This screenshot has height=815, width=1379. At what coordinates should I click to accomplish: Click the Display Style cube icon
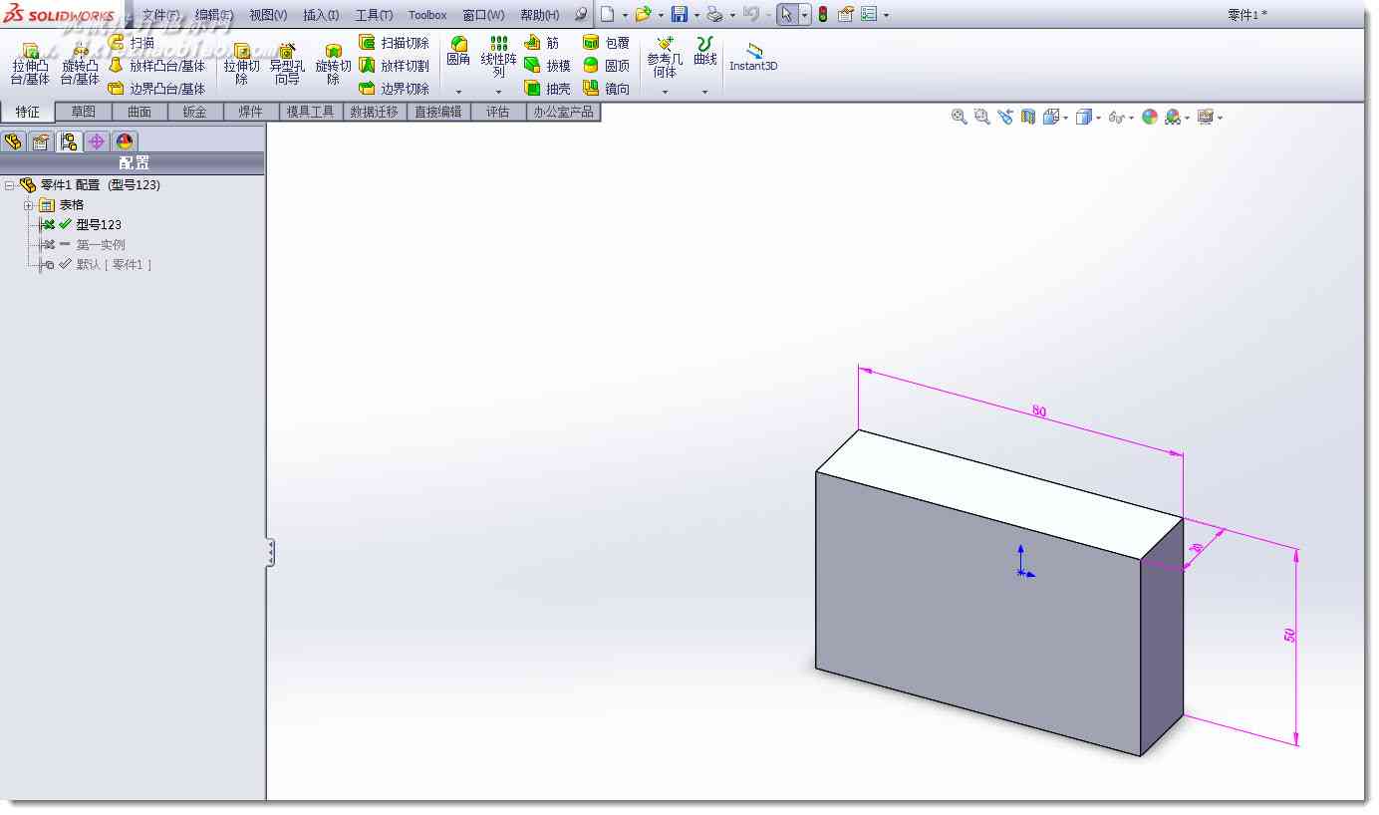1084,117
